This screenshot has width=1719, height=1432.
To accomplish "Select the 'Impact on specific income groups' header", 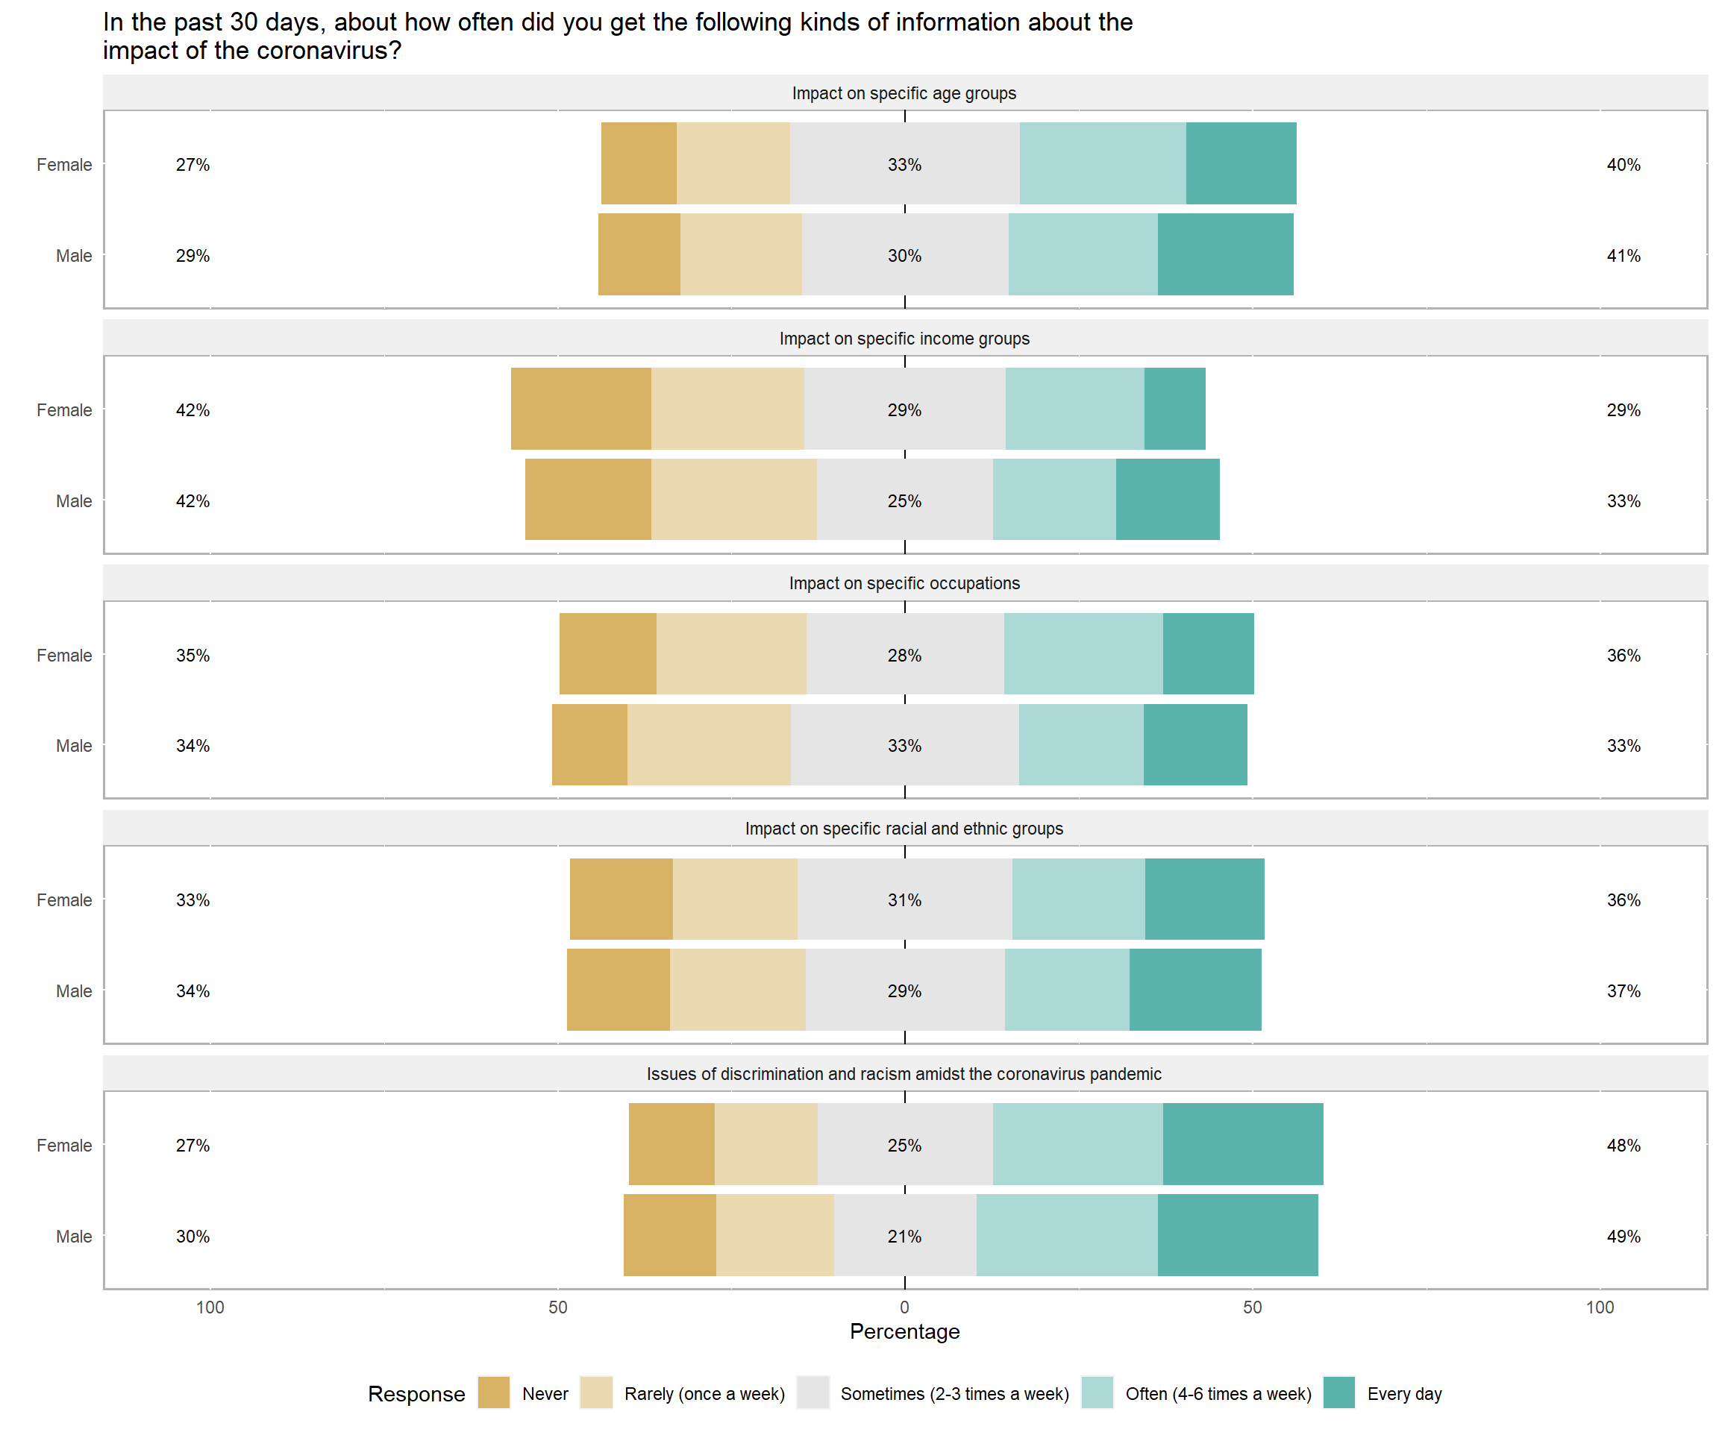I will [904, 339].
